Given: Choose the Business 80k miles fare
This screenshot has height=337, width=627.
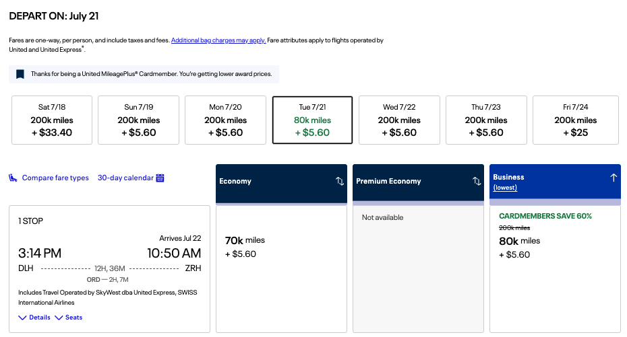Looking at the screenshot, I should coord(555,269).
